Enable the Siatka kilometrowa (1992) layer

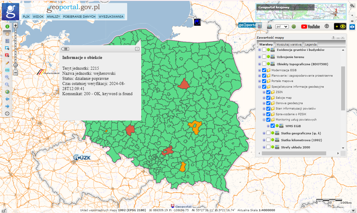268,139
